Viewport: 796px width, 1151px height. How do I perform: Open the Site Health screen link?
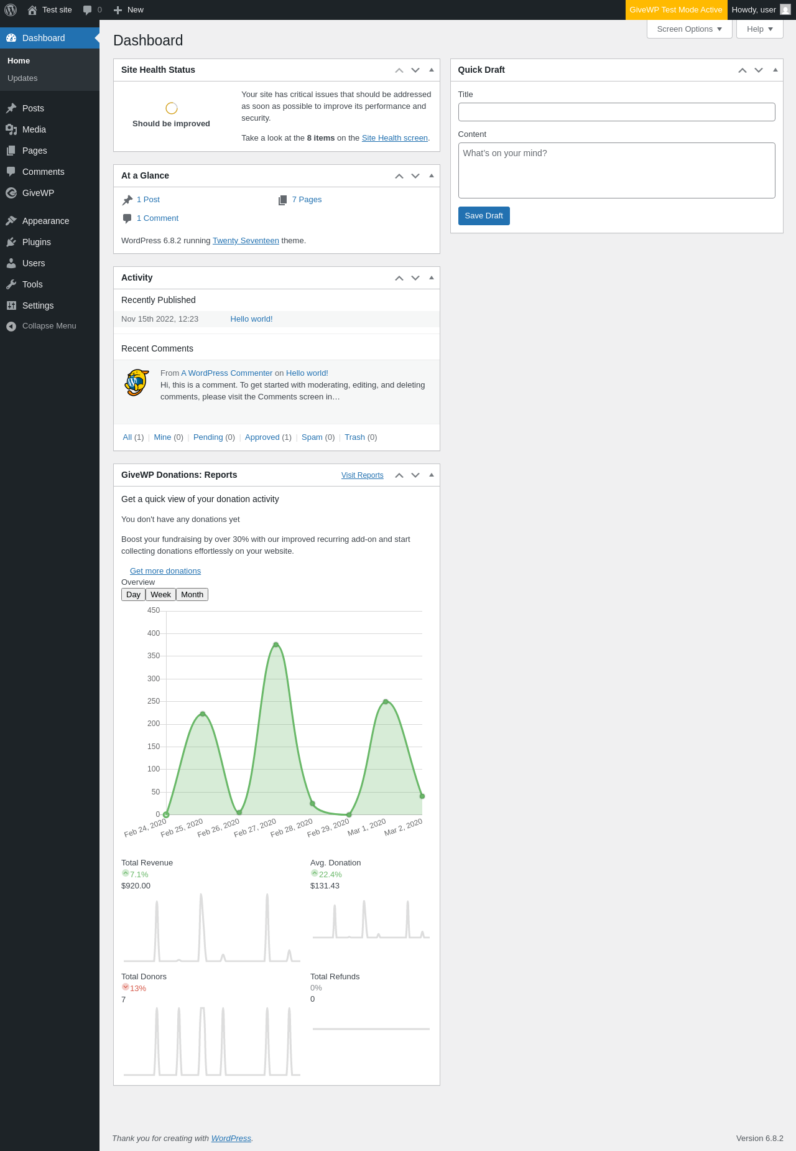[395, 138]
